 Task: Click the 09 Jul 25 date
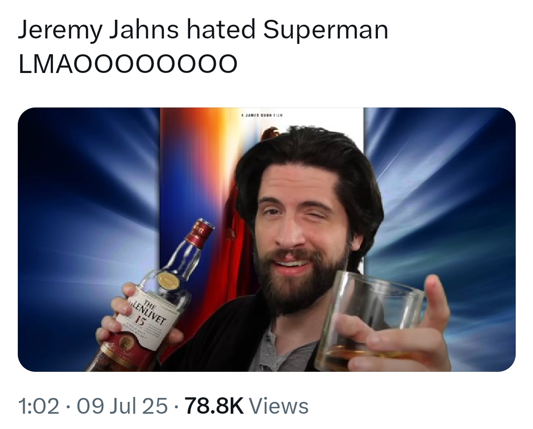coord(123,406)
